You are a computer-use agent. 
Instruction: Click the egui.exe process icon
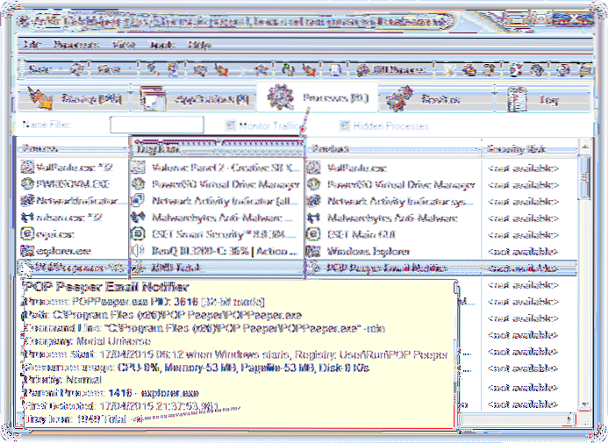pyautogui.click(x=27, y=233)
